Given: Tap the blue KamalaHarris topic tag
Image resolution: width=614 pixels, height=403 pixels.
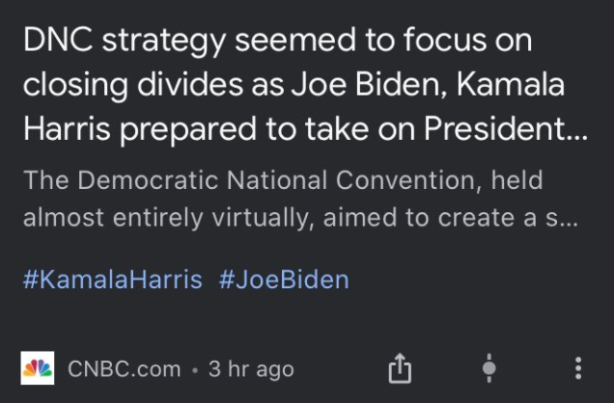Looking at the screenshot, I should pyautogui.click(x=112, y=281).
